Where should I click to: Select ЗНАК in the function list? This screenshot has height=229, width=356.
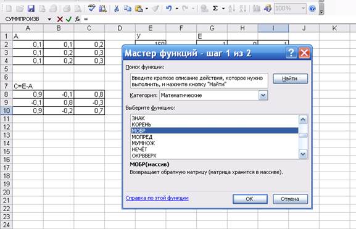(215, 118)
